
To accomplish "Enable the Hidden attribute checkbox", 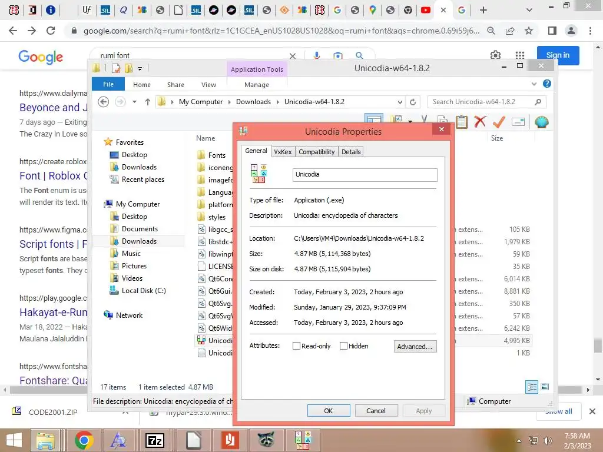I will point(343,346).
